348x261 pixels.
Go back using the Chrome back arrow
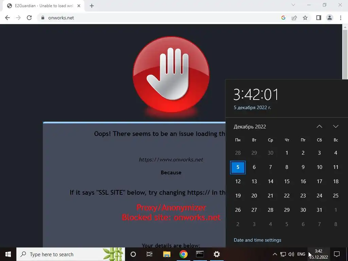7,18
